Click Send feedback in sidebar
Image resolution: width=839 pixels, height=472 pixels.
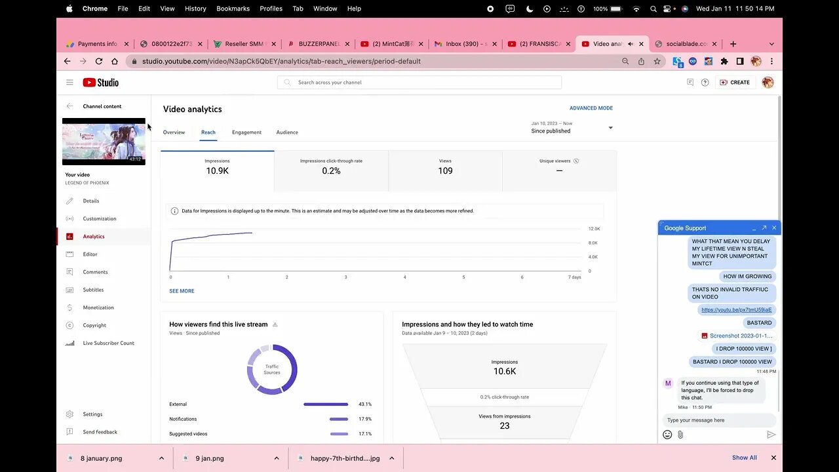[100, 432]
